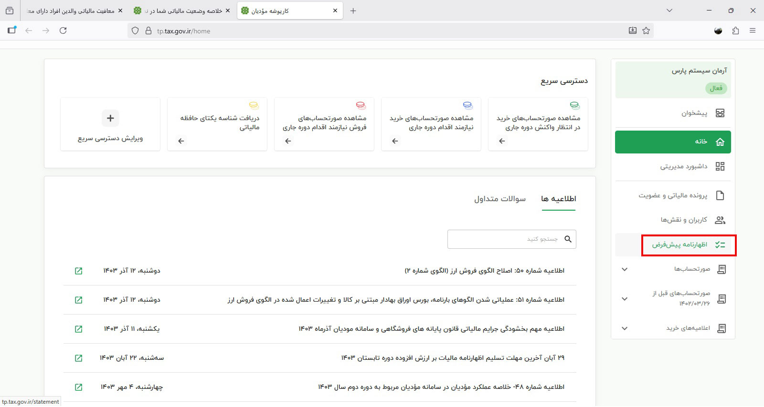Viewport: 764px width, 407px height.
Task: Expand صورتحساب‌های قبل از ۱۴۰۲/۰۳/۲۶ menu
Action: tap(624, 299)
